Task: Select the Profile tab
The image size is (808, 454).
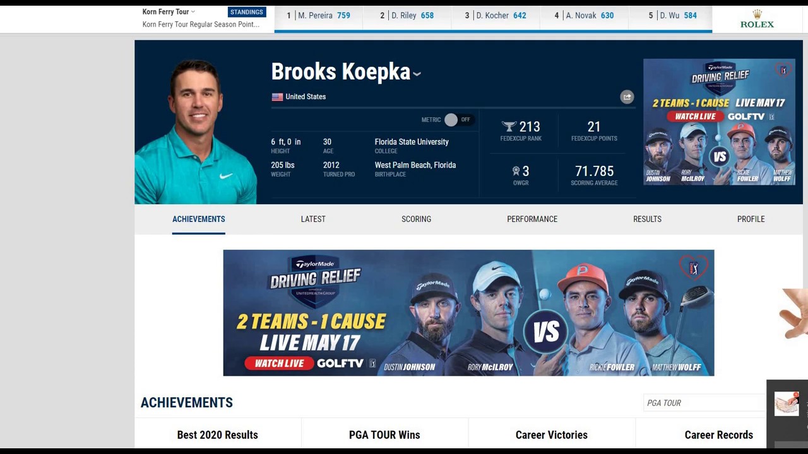Action: 751,219
